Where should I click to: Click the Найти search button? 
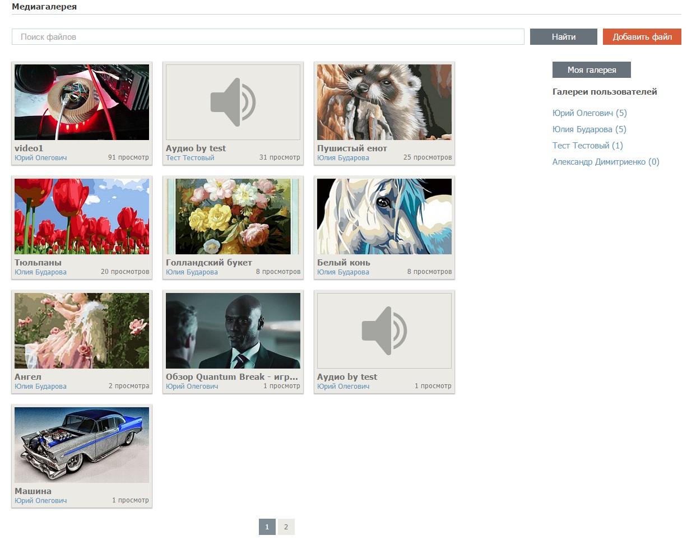click(563, 37)
